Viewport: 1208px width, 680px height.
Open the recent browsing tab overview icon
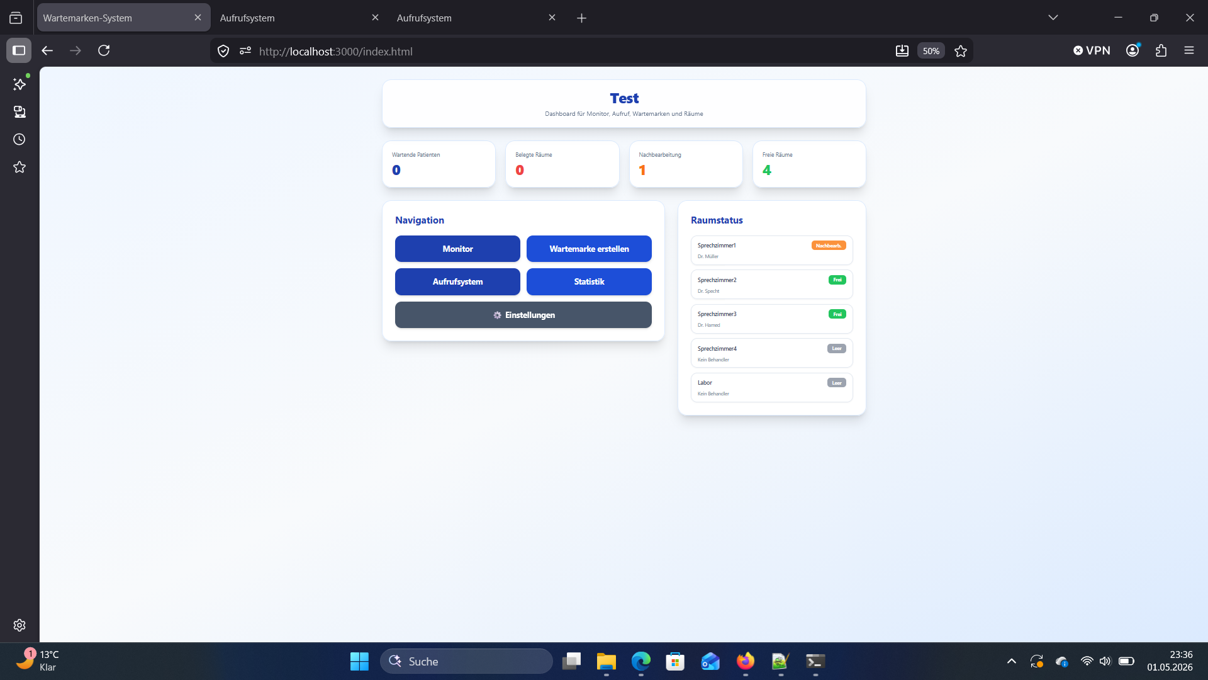coord(16,18)
